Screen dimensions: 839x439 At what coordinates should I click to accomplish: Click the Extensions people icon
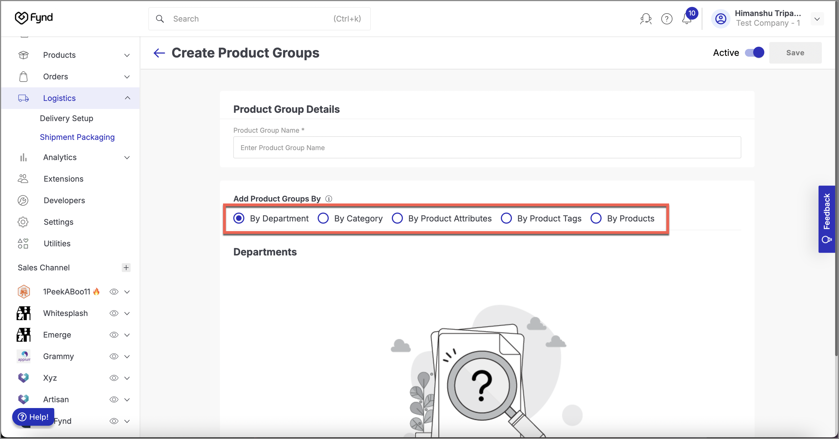(23, 179)
